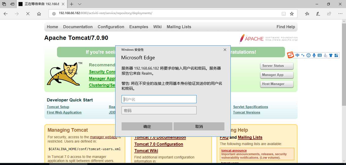The height and width of the screenshot is (165, 346).
Task: Open the Sogou soft keyboard icon
Action: pos(320,55)
